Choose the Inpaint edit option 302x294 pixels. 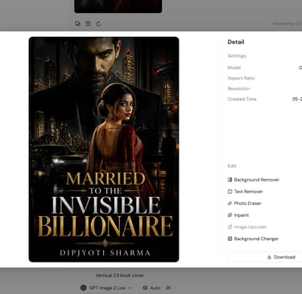(x=238, y=215)
